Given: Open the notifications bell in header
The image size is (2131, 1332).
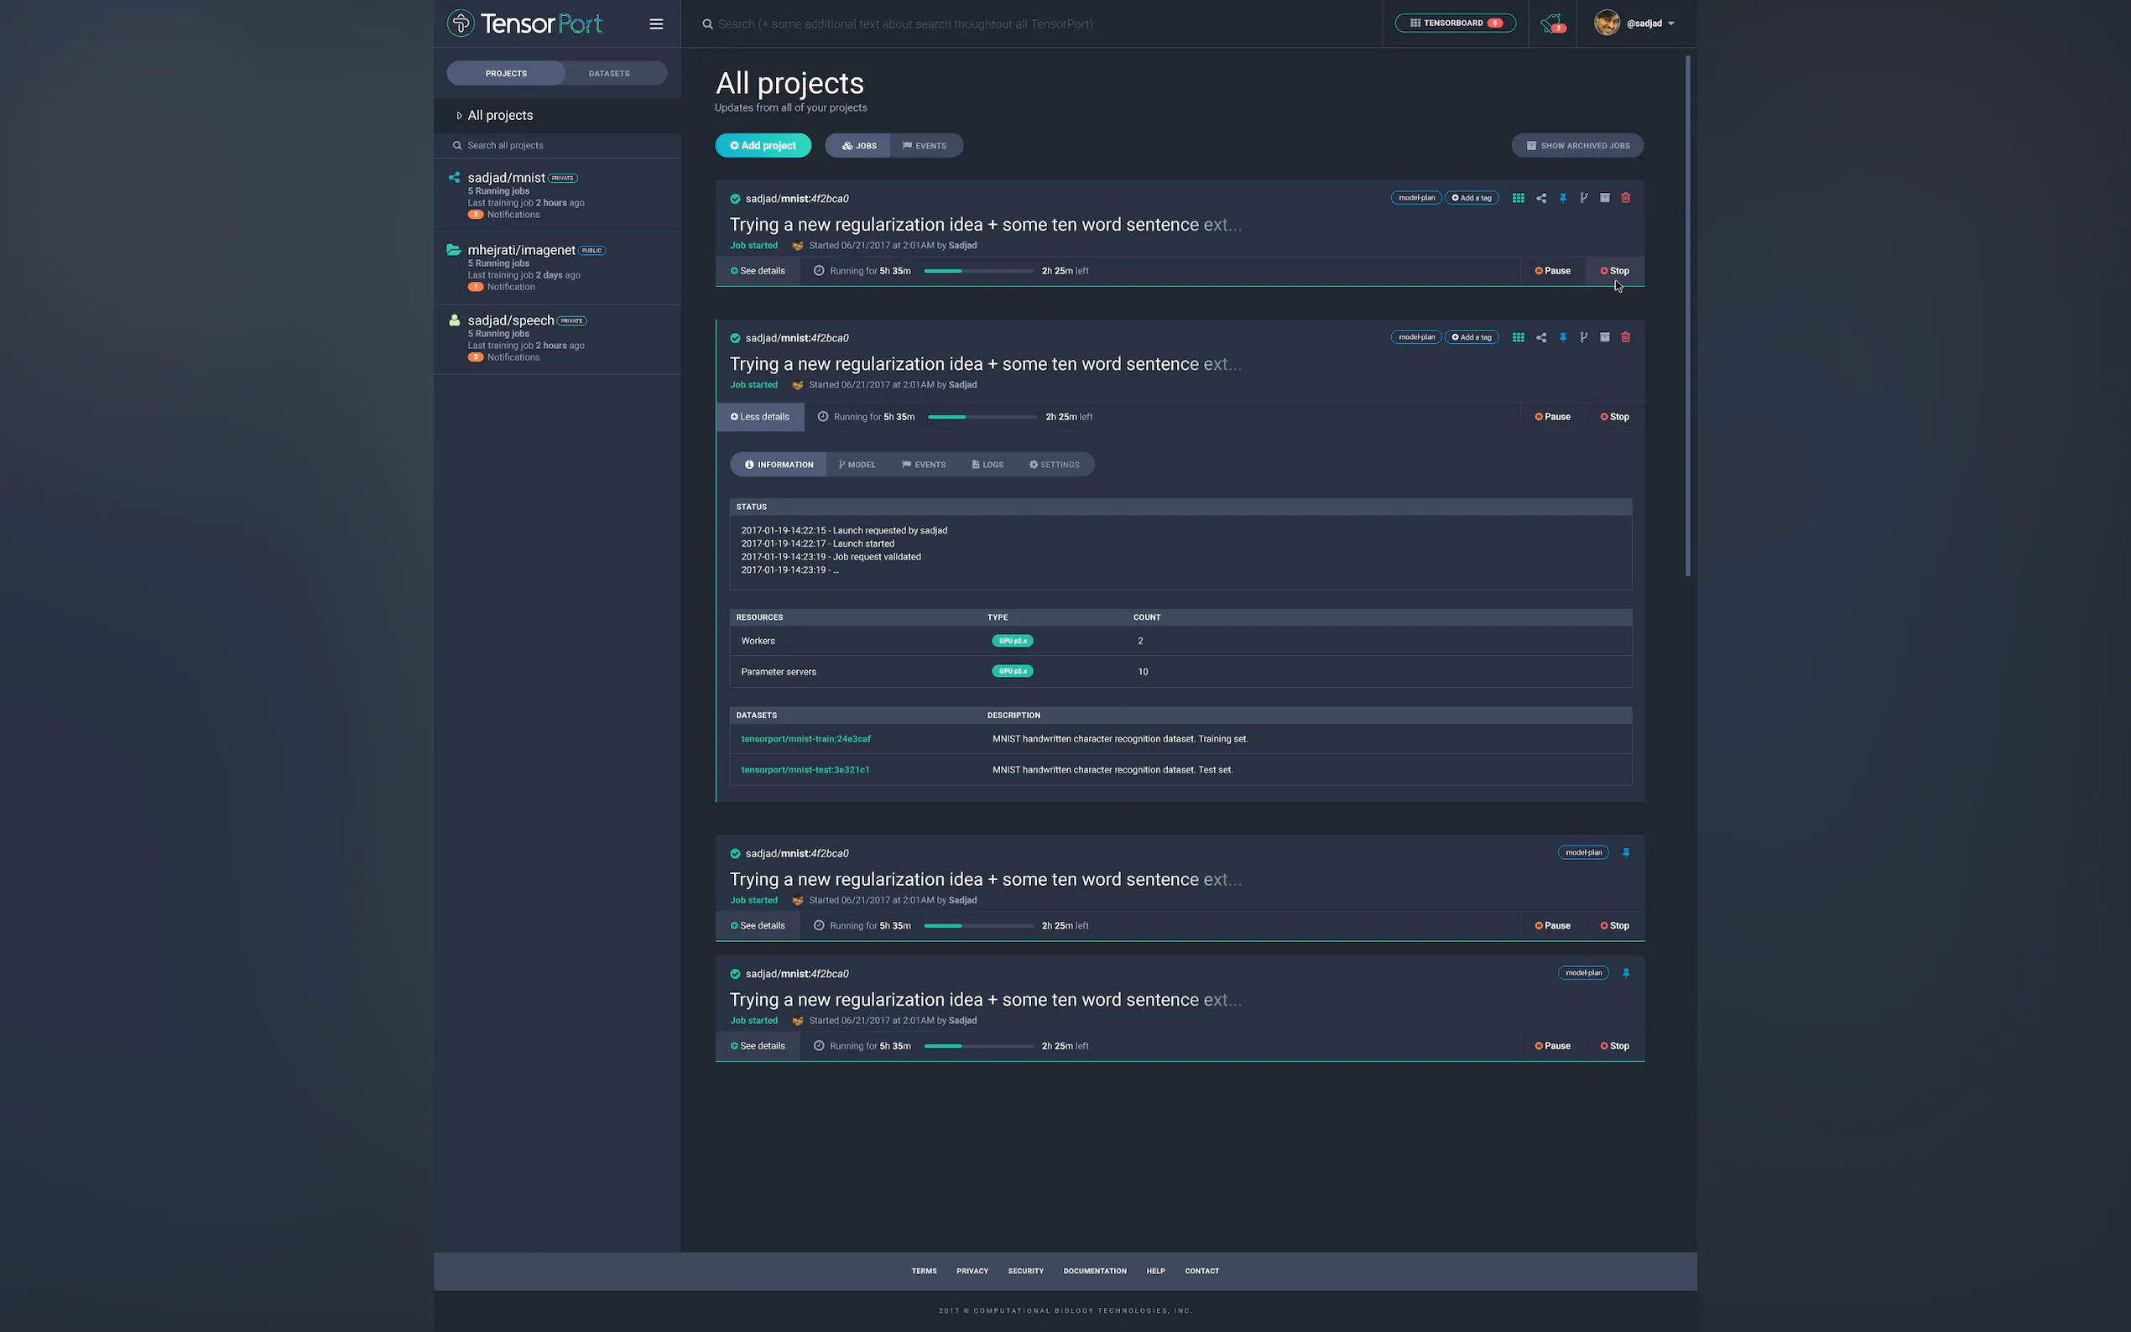Looking at the screenshot, I should [1551, 23].
